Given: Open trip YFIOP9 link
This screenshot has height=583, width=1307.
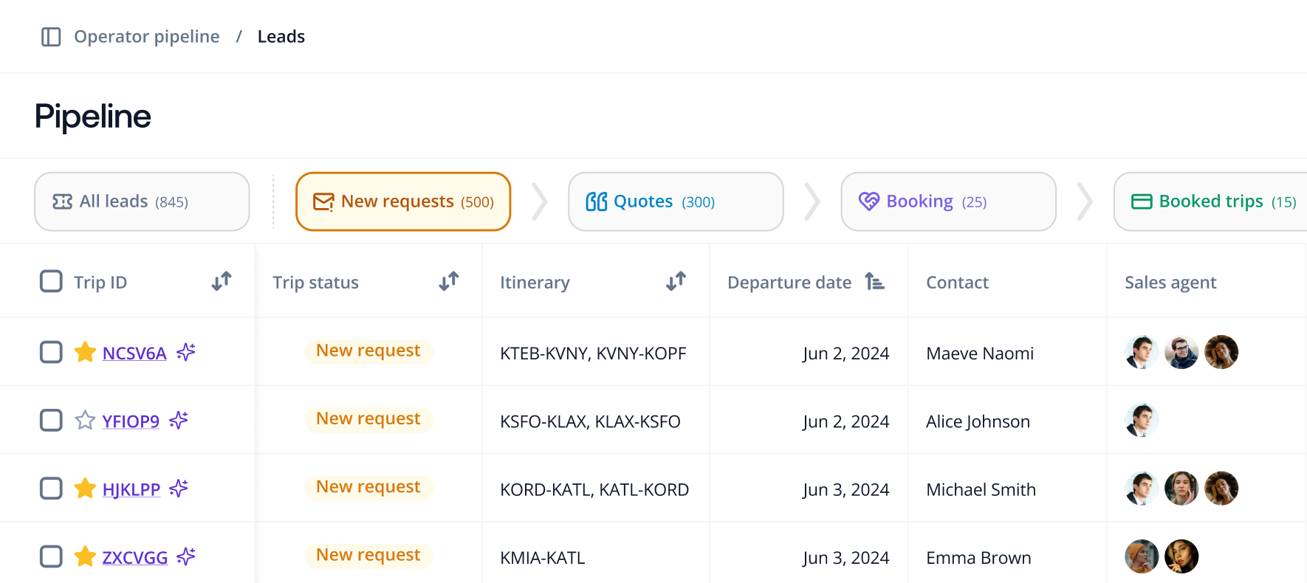Looking at the screenshot, I should [x=131, y=421].
